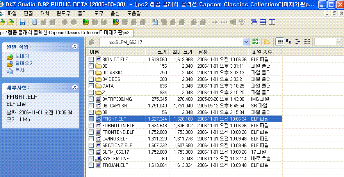Image resolution: width=344 pixels, height=177 pixels.
Task: Click the green up-arrow extract toolbar icon
Action: (x=86, y=22)
